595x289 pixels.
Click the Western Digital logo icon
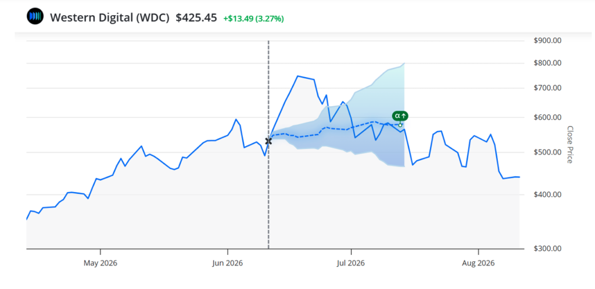tap(35, 17)
